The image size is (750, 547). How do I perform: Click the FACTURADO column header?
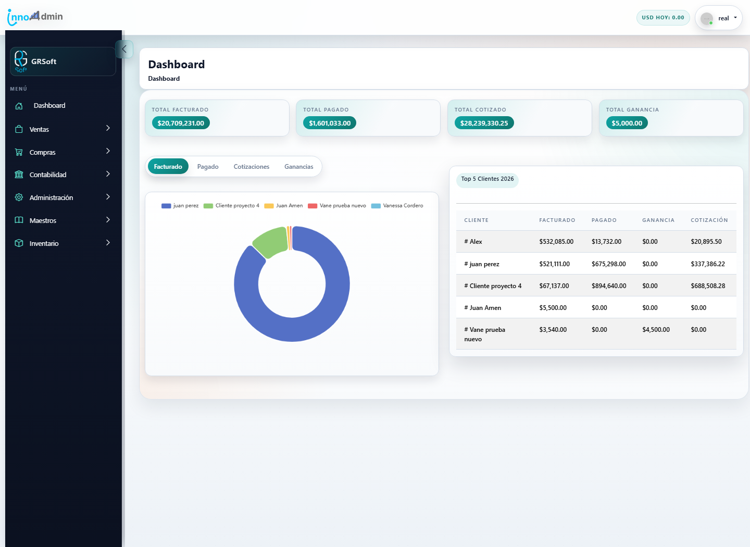tap(557, 220)
